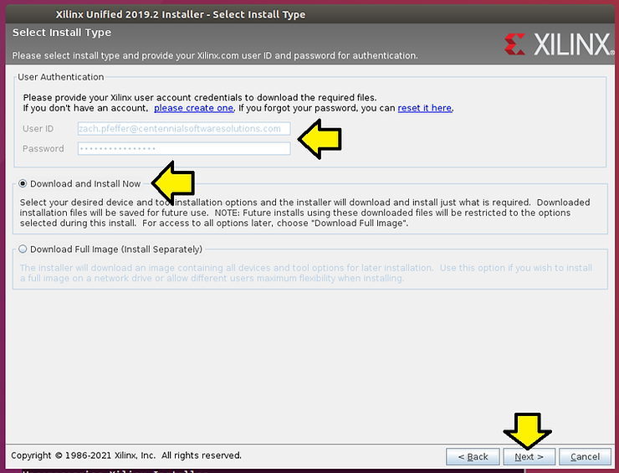Click the 'Password' label
Image resolution: width=619 pixels, height=473 pixels.
point(43,149)
